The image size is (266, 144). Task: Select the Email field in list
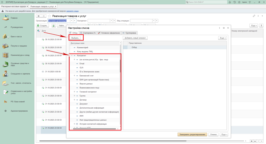[x=82, y=63]
